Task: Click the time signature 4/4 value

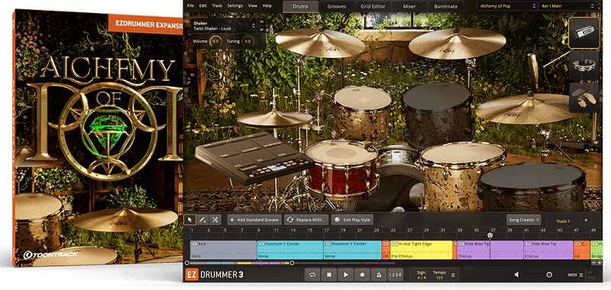Action: click(x=422, y=278)
